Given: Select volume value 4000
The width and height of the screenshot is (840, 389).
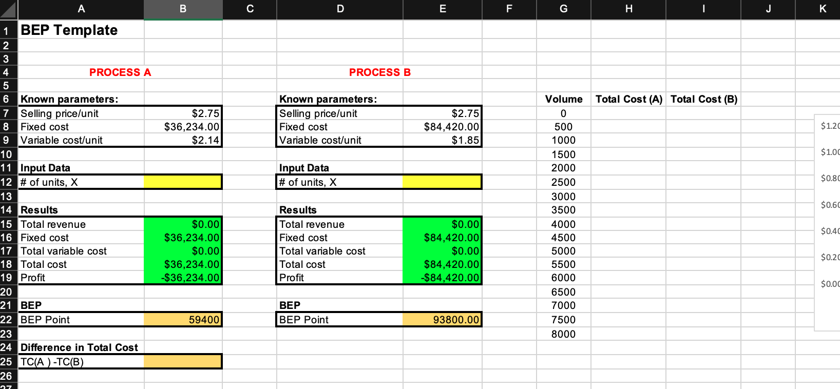Looking at the screenshot, I should click(x=564, y=224).
